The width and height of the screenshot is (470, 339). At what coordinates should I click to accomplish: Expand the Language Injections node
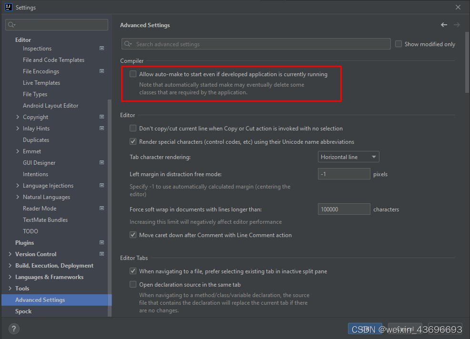pos(17,185)
